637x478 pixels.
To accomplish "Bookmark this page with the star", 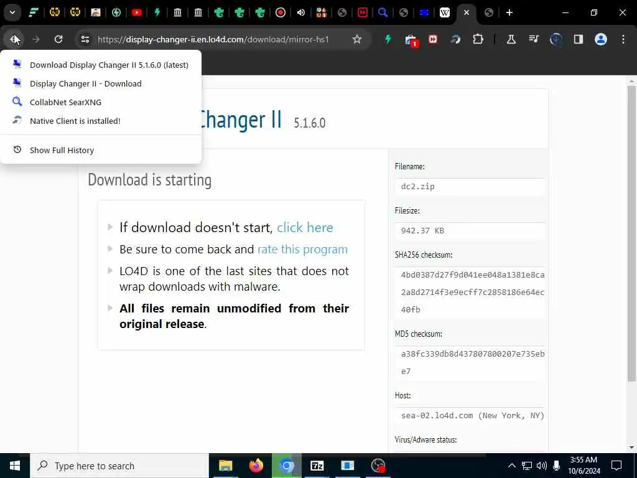I will (356, 39).
